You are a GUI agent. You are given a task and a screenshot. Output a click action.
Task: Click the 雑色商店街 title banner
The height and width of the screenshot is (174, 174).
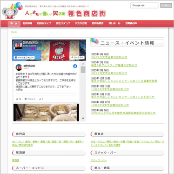87,13
